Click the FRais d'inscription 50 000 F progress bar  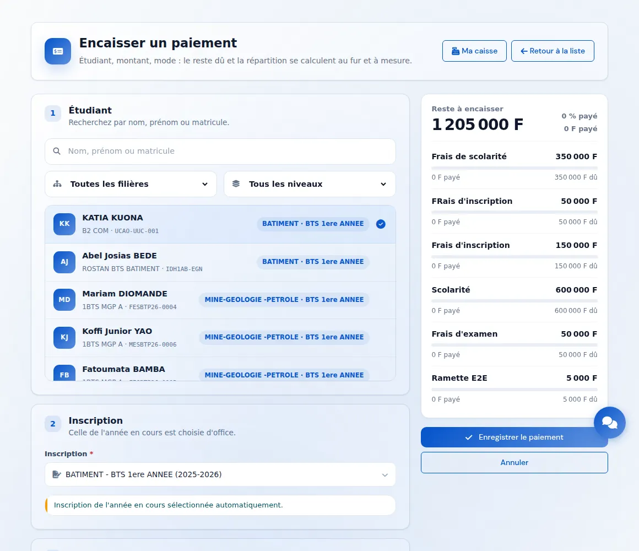click(515, 212)
